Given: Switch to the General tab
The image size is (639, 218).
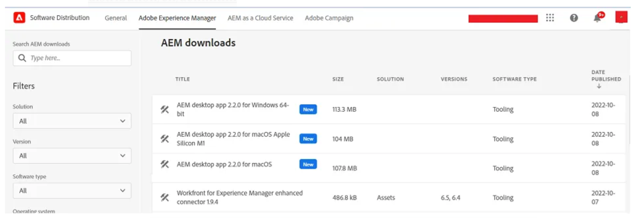Looking at the screenshot, I should click(x=116, y=18).
